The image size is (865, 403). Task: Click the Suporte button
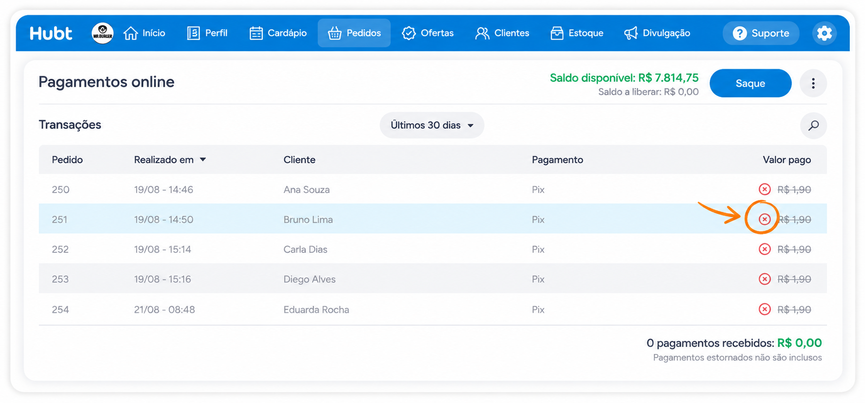pos(761,33)
